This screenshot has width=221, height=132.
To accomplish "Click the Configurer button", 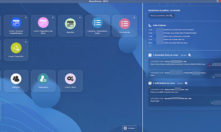I will [x=129, y=128].
